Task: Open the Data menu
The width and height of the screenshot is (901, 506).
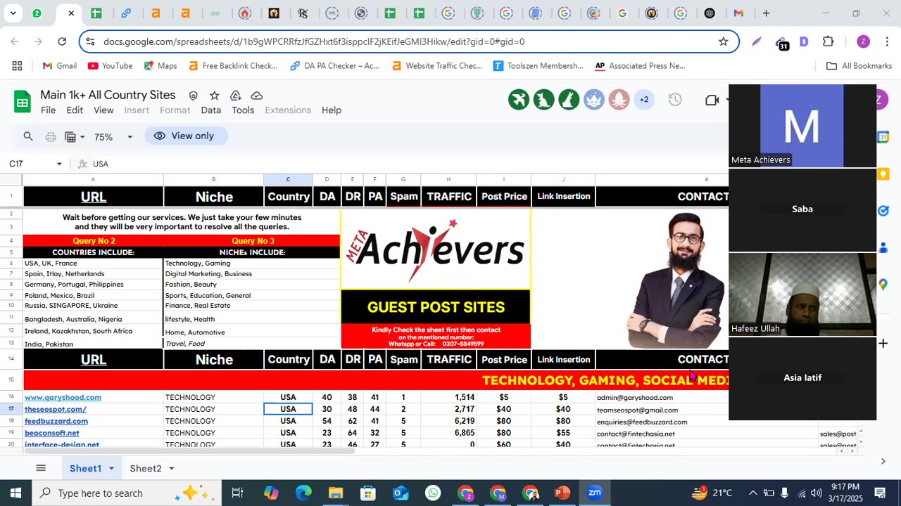Action: pyautogui.click(x=211, y=110)
